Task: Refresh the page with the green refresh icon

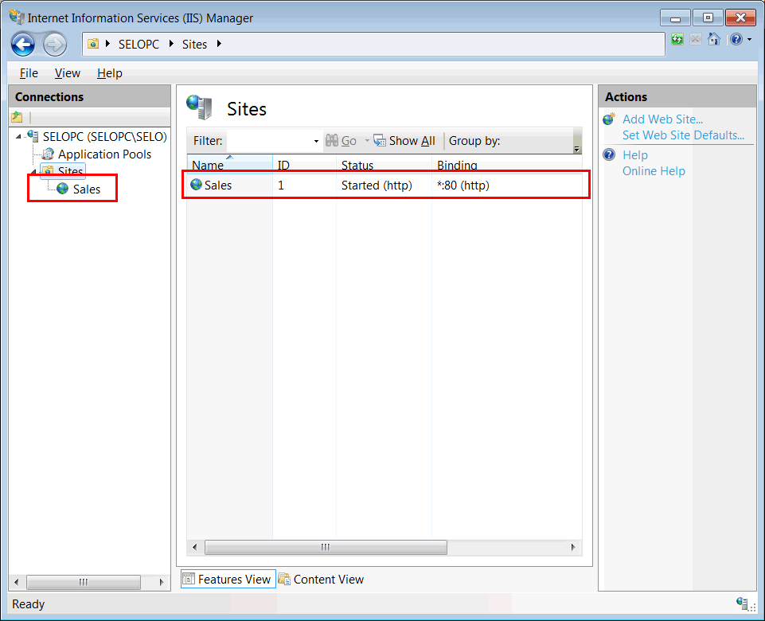Action: pyautogui.click(x=677, y=40)
